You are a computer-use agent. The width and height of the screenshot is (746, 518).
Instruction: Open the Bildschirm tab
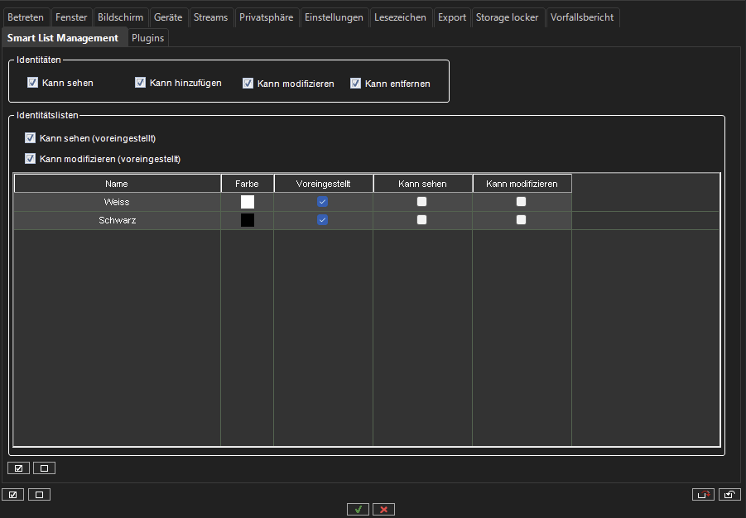(x=120, y=17)
